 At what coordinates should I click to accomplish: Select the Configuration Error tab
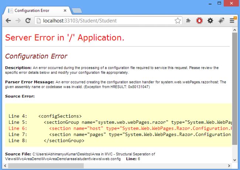point(37,11)
